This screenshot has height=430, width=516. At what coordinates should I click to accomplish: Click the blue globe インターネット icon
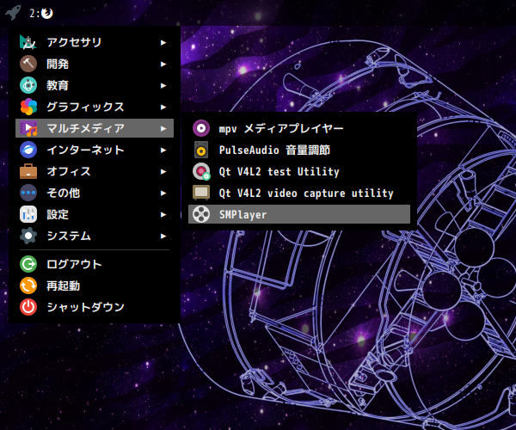point(28,150)
